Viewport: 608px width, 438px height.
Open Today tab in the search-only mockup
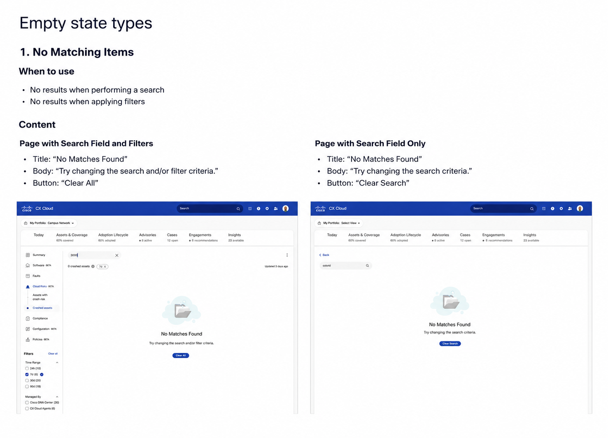[x=332, y=235]
